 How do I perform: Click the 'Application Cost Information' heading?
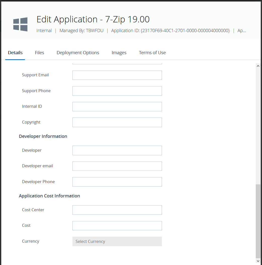[49, 196]
